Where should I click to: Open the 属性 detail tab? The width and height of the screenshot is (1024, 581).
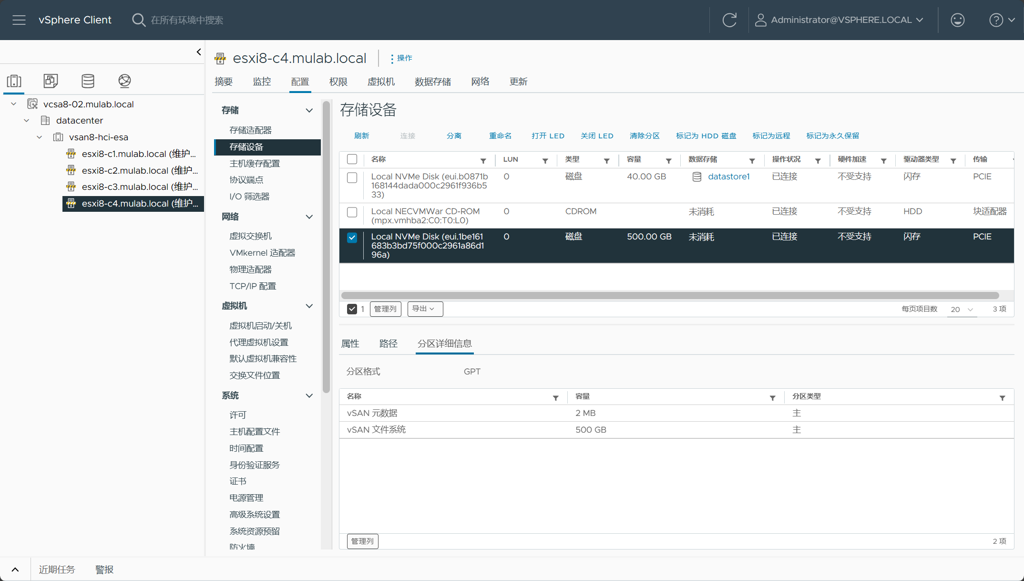coord(350,343)
